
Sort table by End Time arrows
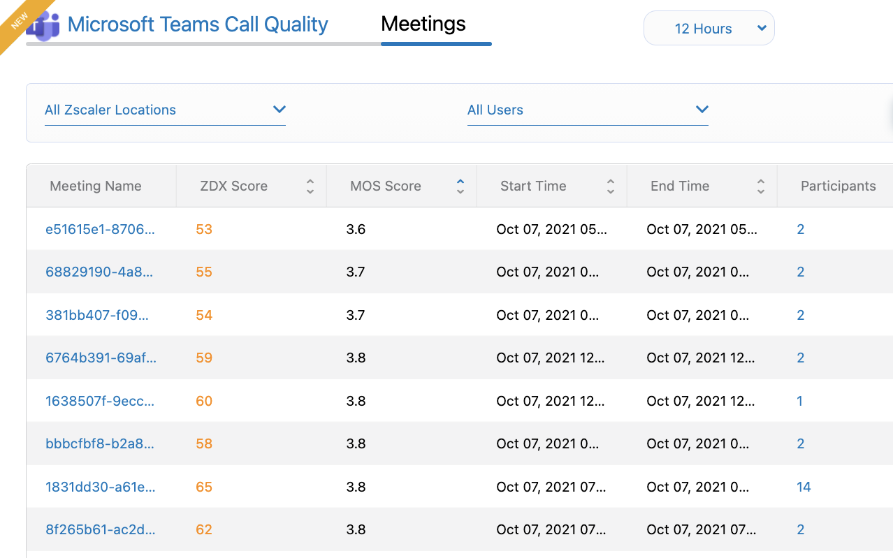pos(760,186)
